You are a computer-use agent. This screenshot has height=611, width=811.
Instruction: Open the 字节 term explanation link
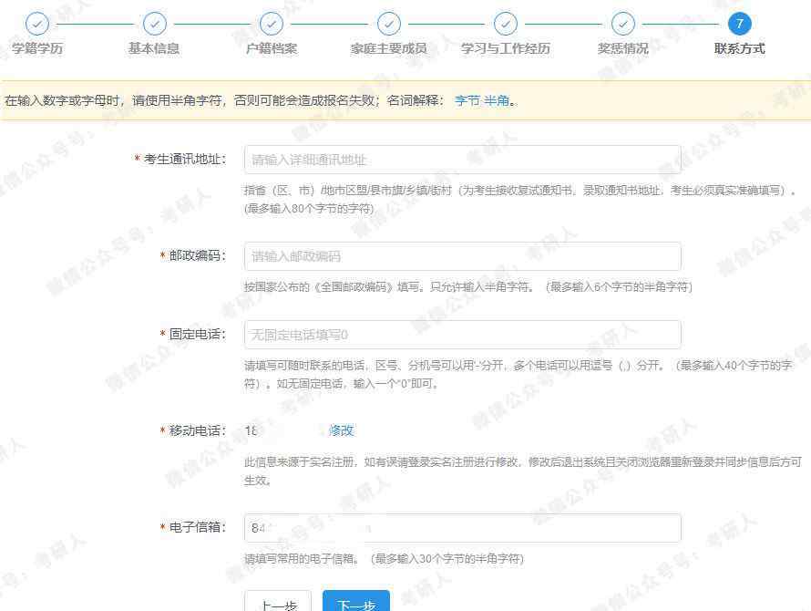467,100
